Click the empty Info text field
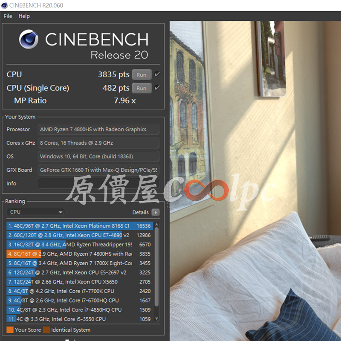This screenshot has height=341, width=341. [98, 183]
